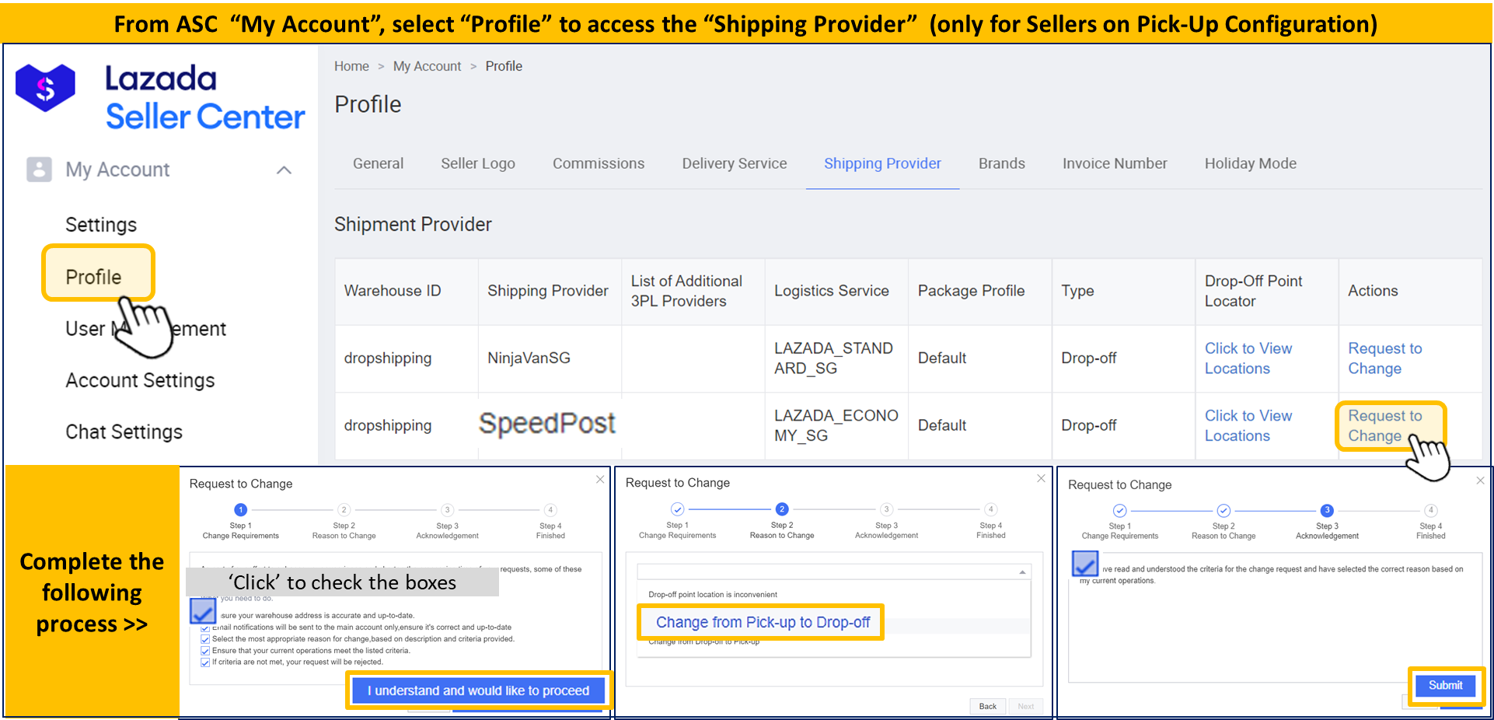Uncheck 'Ensure that your current operations meet the listed criteria'

click(x=204, y=651)
